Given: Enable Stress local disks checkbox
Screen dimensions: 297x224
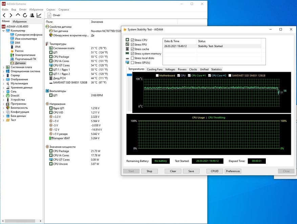Looking at the screenshot, I should (x=132, y=58).
